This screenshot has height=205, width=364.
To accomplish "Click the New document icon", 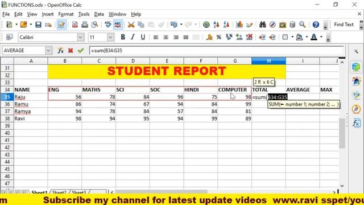I will pyautogui.click(x=9, y=24).
